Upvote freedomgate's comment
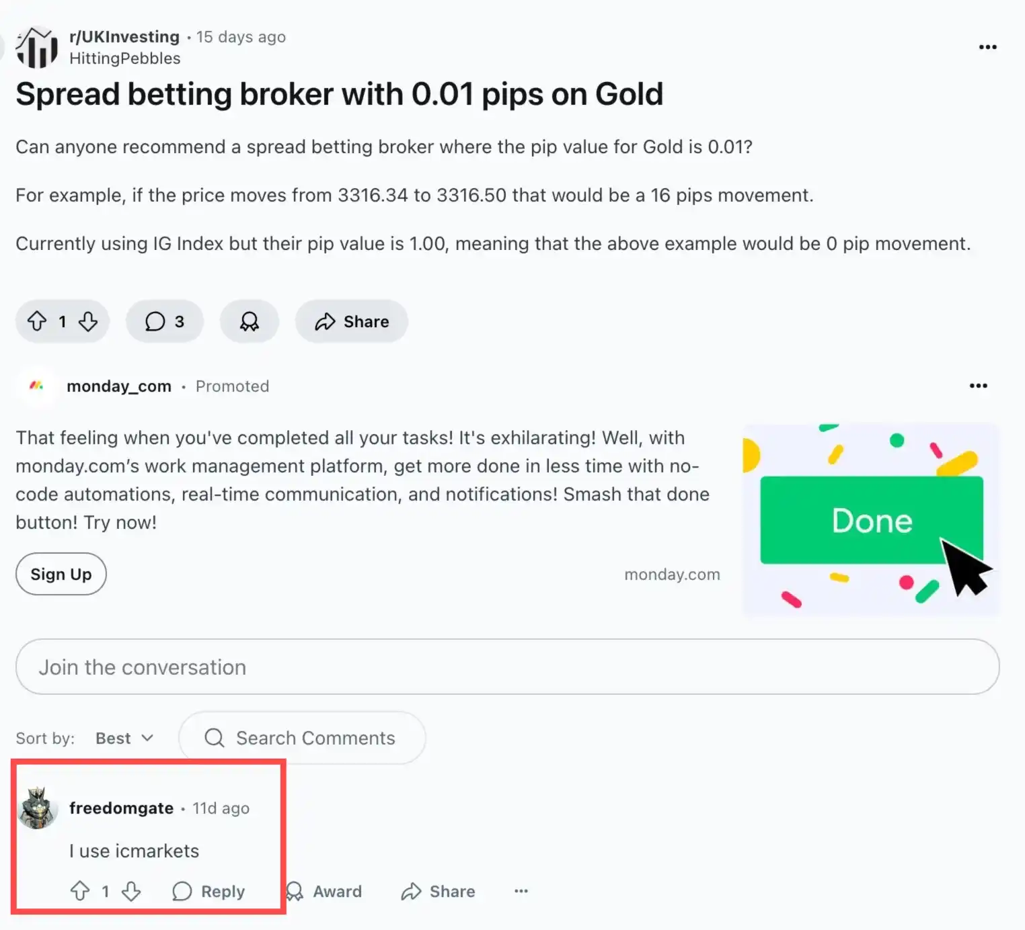The width and height of the screenshot is (1025, 930). 80,891
